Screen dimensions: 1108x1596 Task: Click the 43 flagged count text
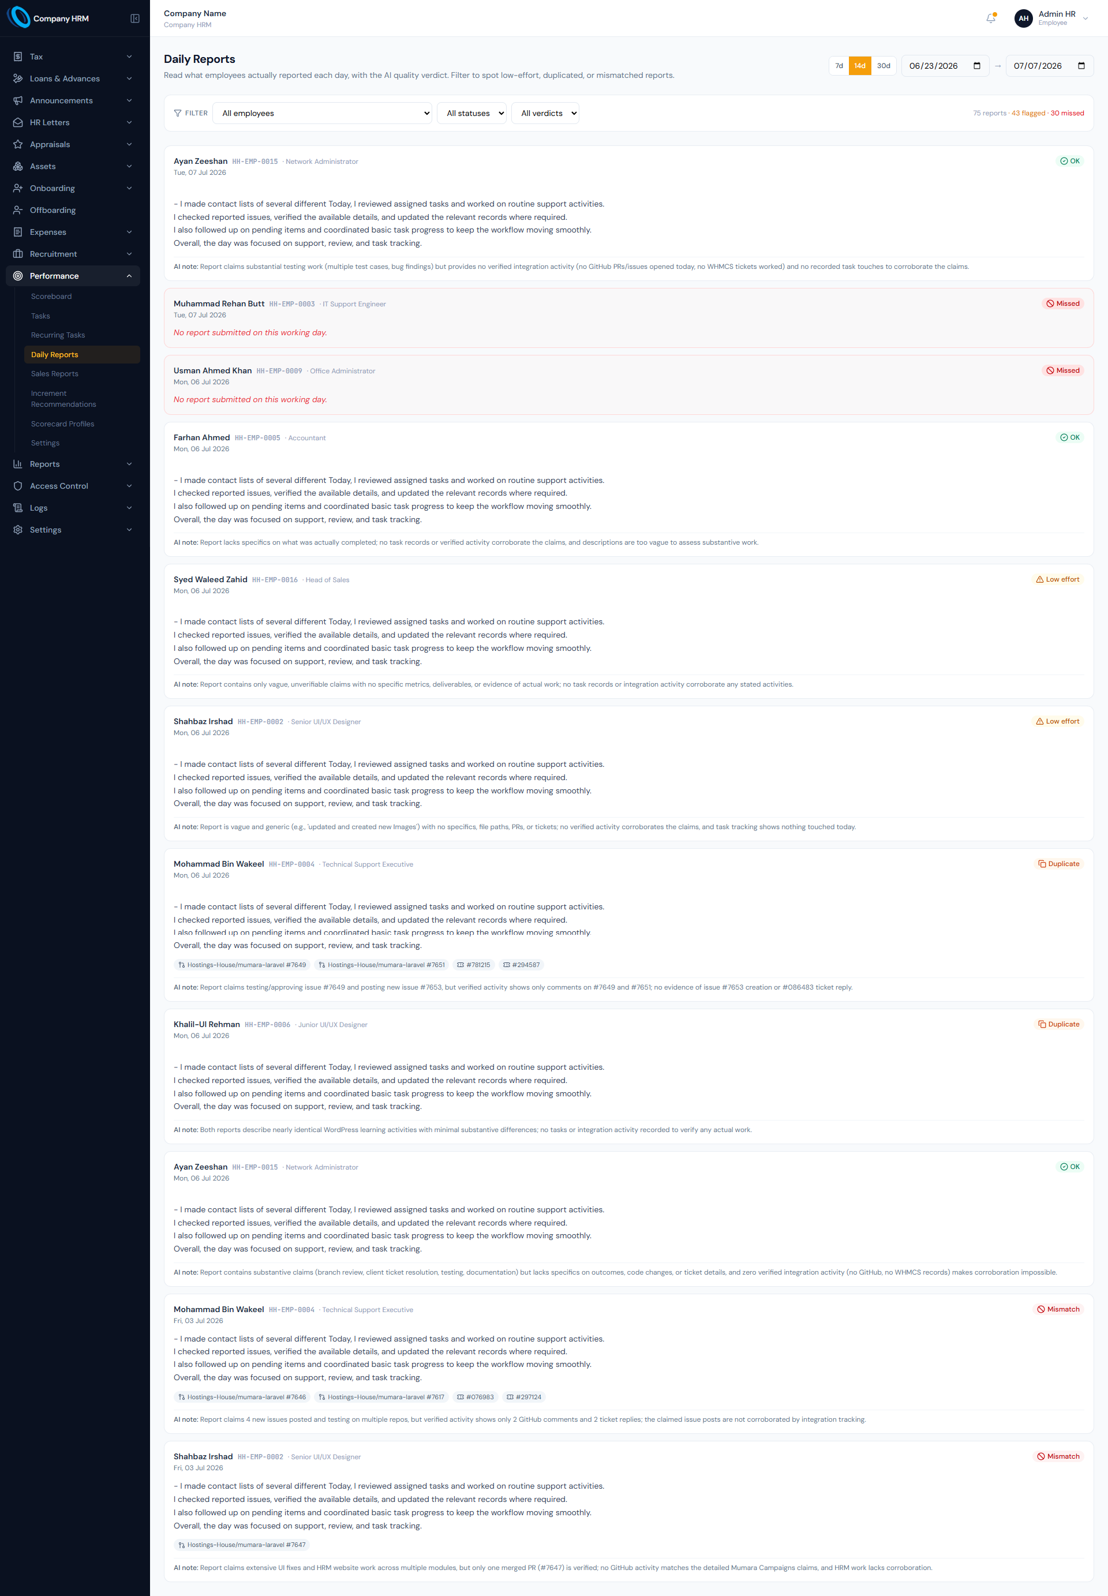pyautogui.click(x=1028, y=113)
